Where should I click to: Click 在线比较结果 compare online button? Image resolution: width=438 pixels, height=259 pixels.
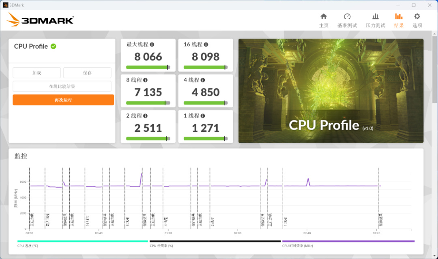click(62, 86)
